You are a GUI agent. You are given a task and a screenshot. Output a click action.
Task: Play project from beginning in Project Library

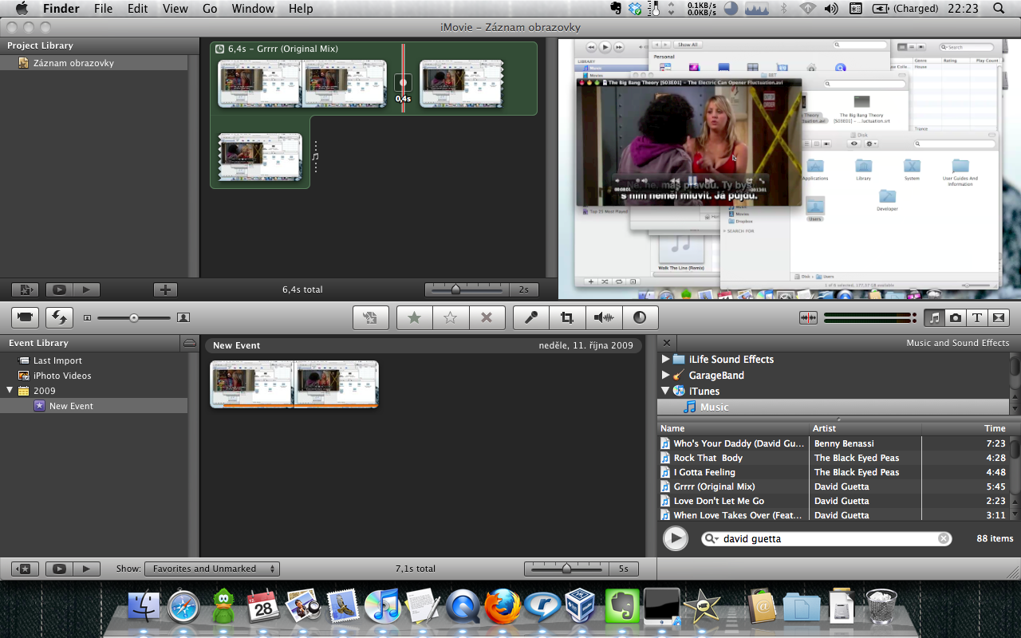pyautogui.click(x=87, y=289)
